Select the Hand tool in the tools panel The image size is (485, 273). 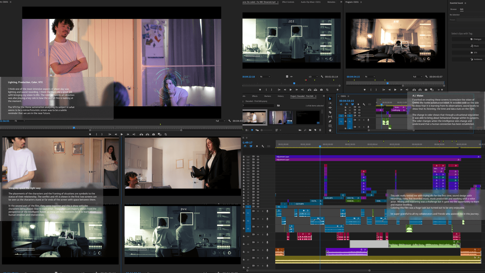point(330,130)
